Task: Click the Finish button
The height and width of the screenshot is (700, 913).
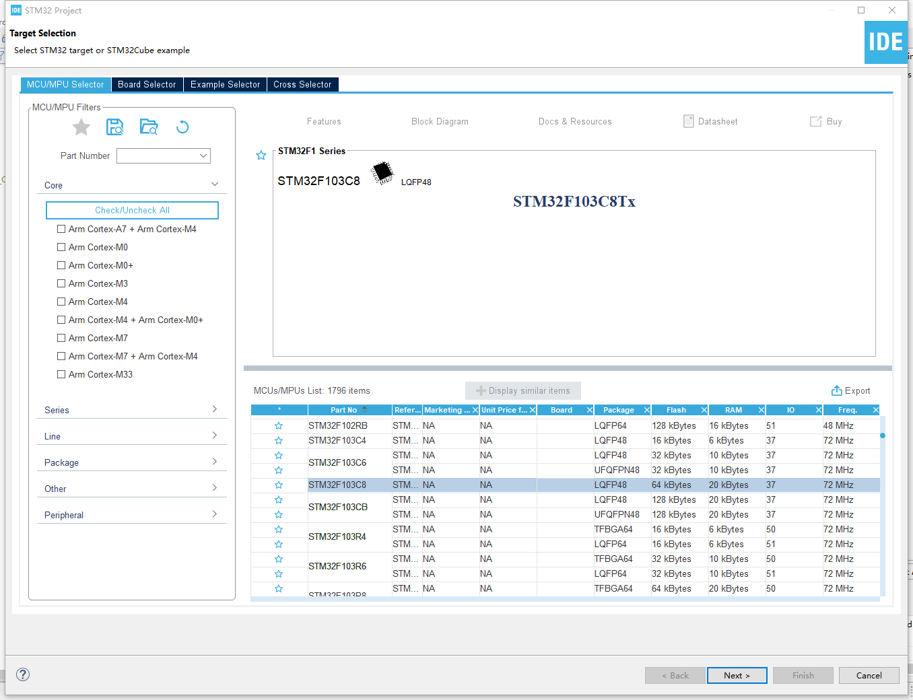Action: (803, 675)
